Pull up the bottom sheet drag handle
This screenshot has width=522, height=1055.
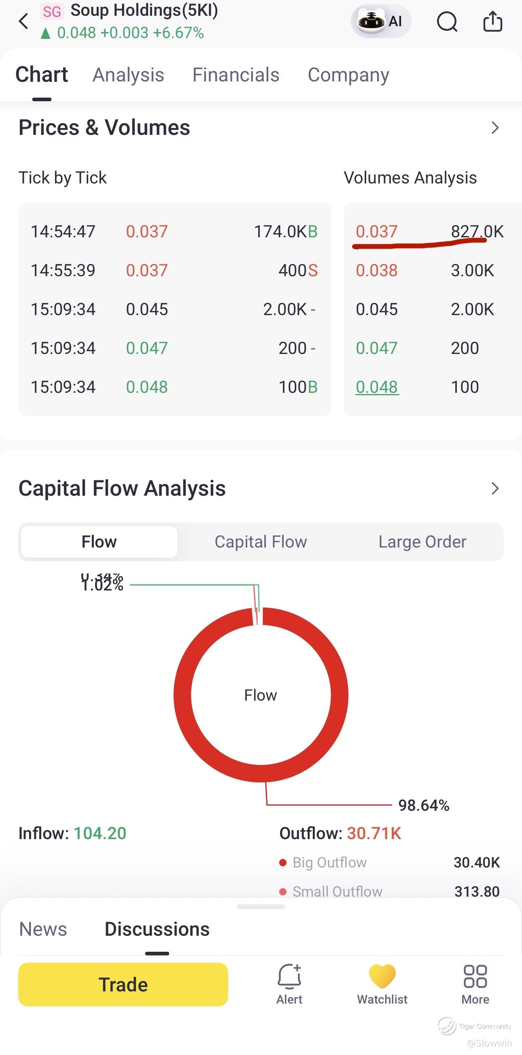pos(261,907)
